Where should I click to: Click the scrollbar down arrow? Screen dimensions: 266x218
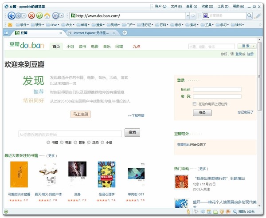(259, 206)
